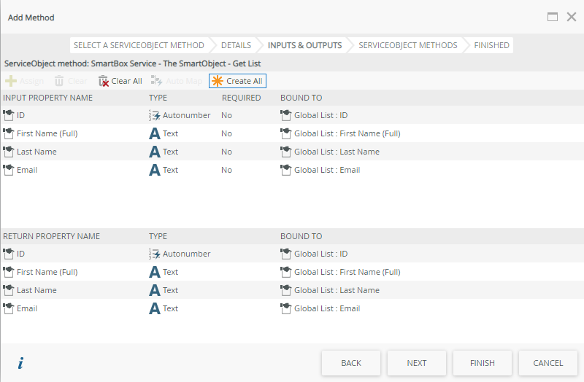Screen dimensions: 584x382
Task: Click the Clear All trash icon
Action: [x=104, y=81]
